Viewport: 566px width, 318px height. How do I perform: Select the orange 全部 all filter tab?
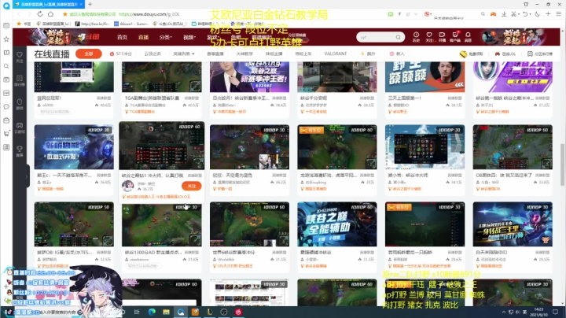[88, 54]
